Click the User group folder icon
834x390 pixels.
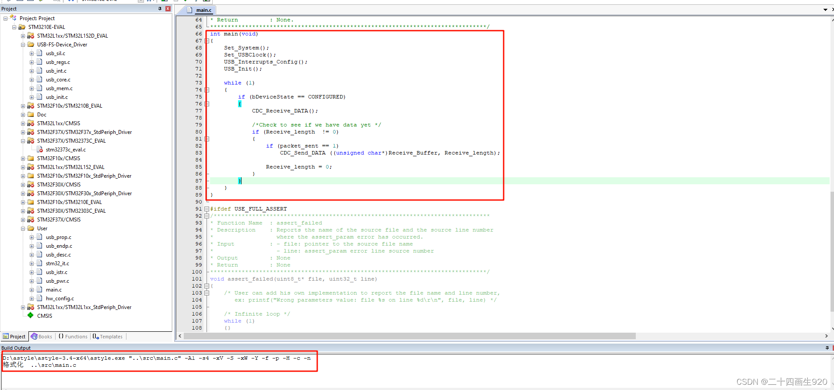(x=31, y=228)
